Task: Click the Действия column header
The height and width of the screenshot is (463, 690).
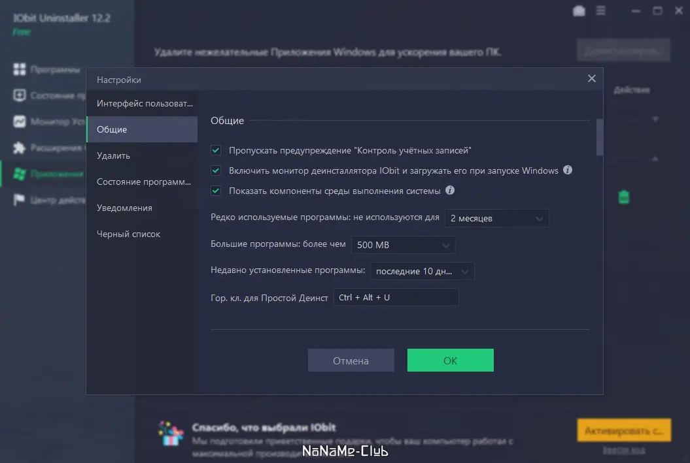Action: [632, 90]
